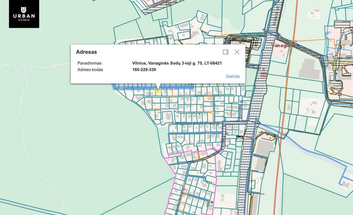The image size is (353, 215).
Task: Select the address text Vilnius, Vanaginės Sodų 3-ioji g. 75
Action: [167, 63]
